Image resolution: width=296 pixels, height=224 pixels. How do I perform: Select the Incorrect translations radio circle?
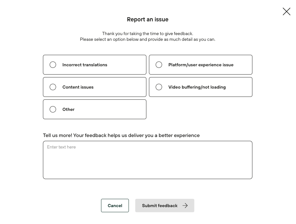click(53, 65)
